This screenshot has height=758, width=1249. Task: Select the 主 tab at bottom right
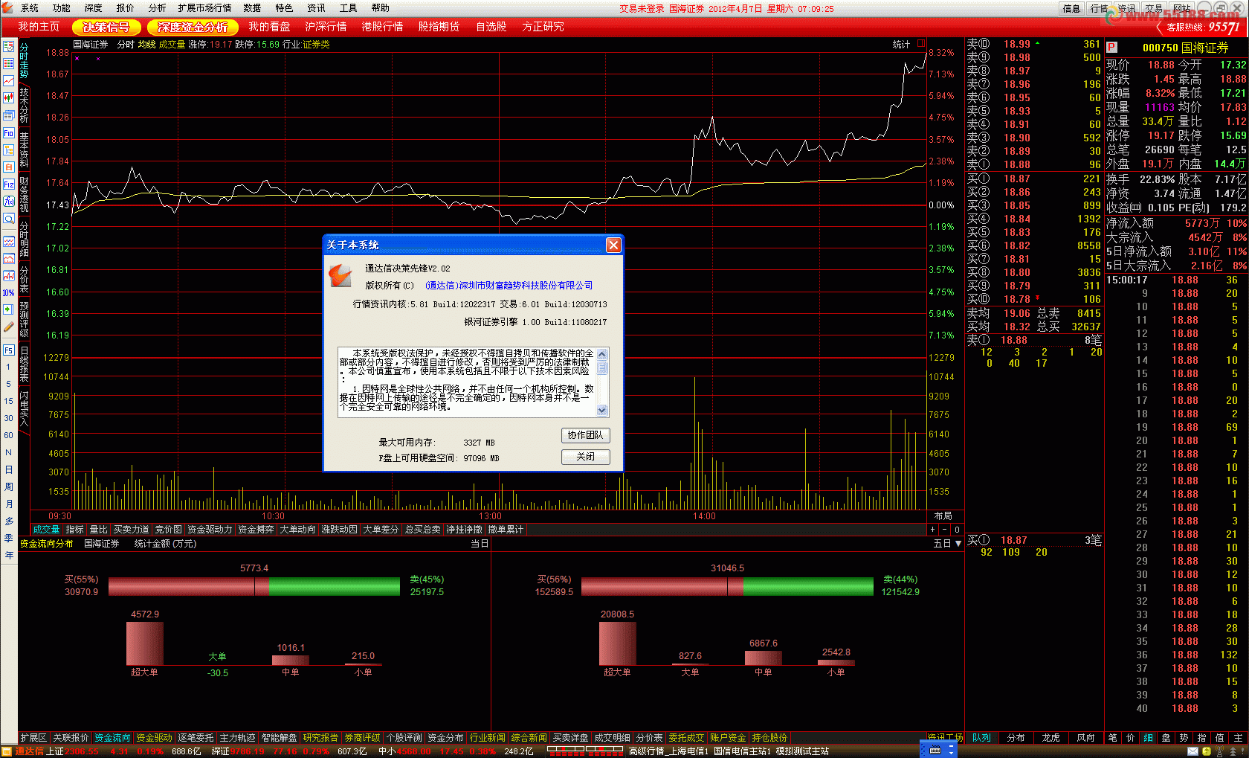1237,738
